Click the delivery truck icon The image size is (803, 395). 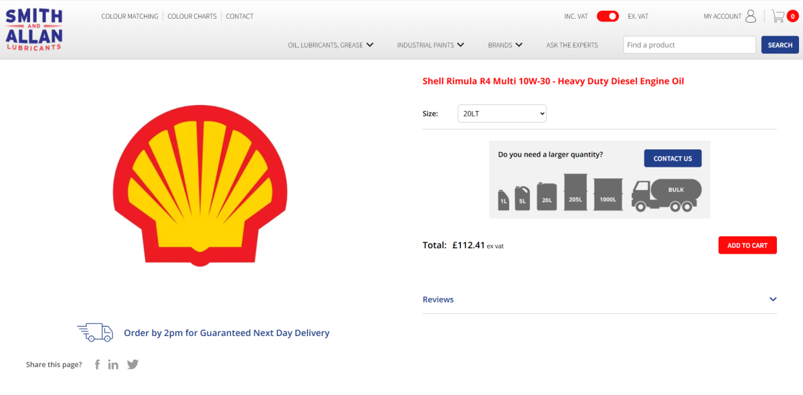[x=95, y=332]
